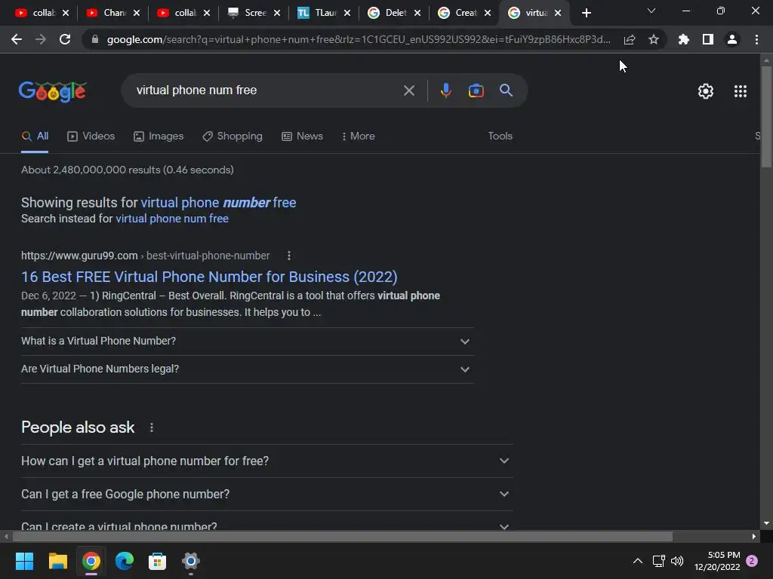773x579 pixels.
Task: Reload the current page
Action: (65, 39)
